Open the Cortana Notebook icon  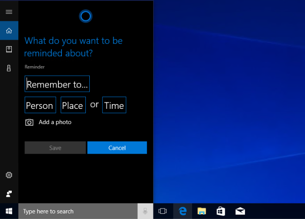point(9,49)
